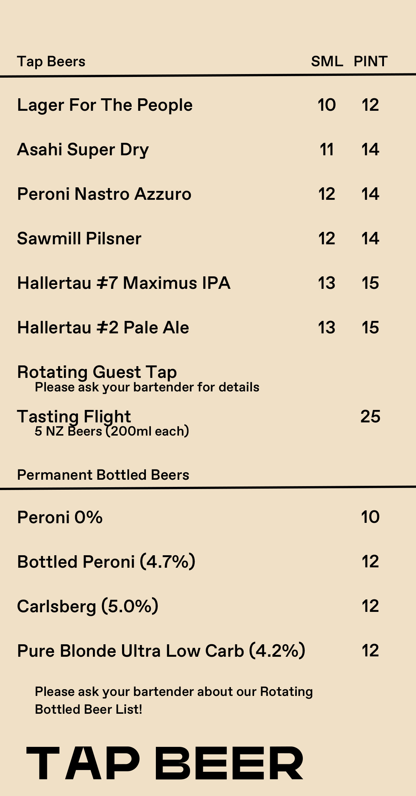Click the Peroni 0% entry
The height and width of the screenshot is (796, 416).
pyautogui.click(x=60, y=517)
